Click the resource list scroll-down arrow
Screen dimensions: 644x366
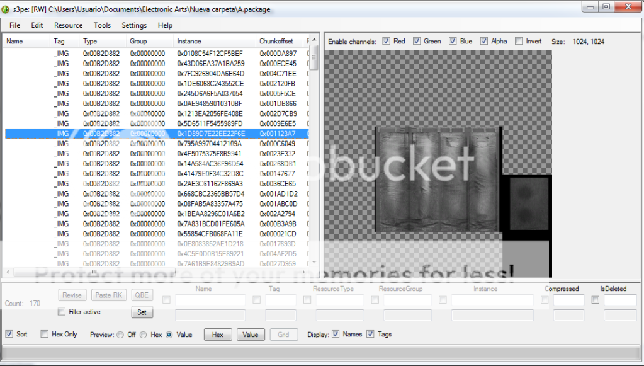pyautogui.click(x=314, y=262)
